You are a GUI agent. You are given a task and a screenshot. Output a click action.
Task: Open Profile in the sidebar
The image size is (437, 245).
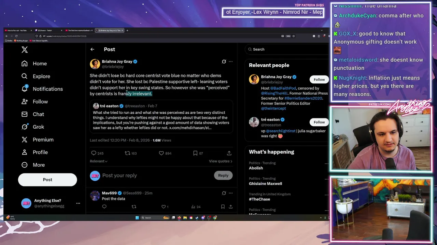(34, 152)
